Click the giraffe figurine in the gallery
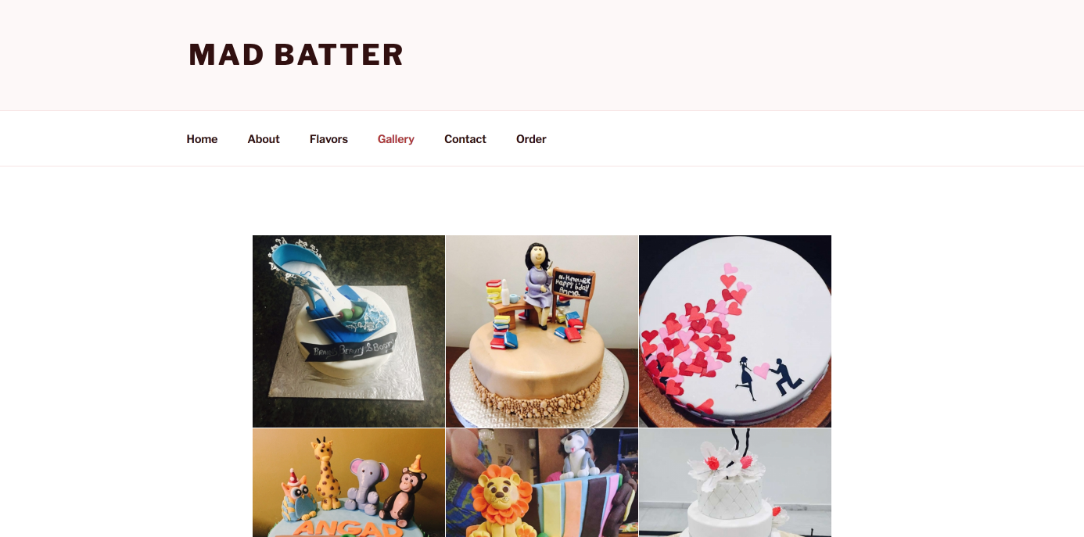This screenshot has width=1084, height=537. click(x=327, y=474)
